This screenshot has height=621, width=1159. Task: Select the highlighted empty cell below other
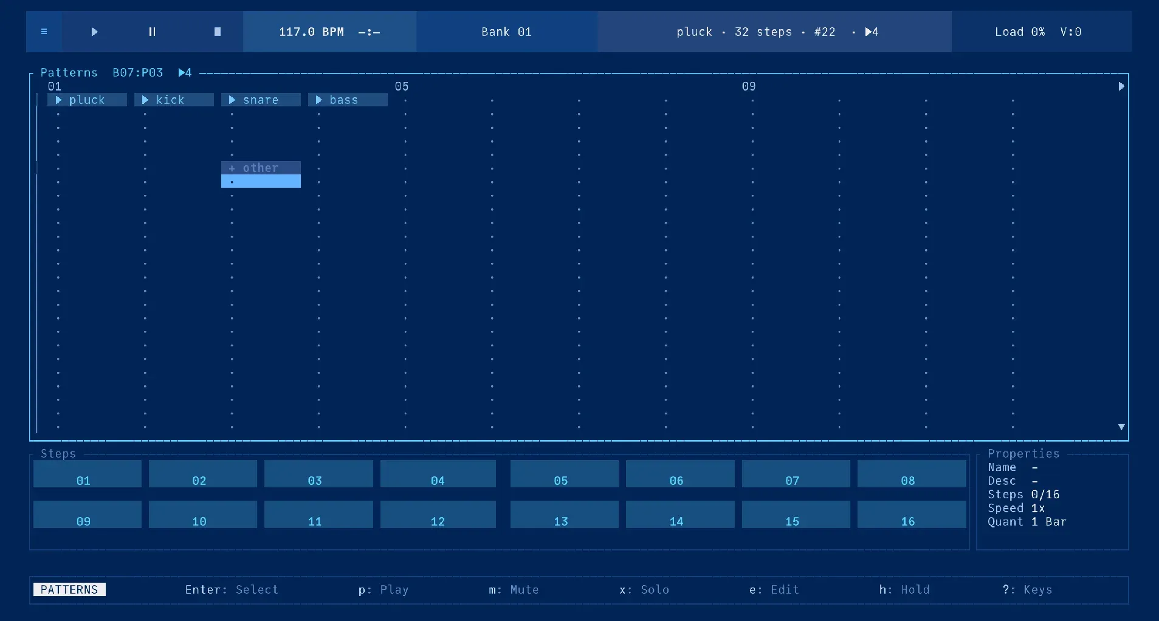point(261,181)
